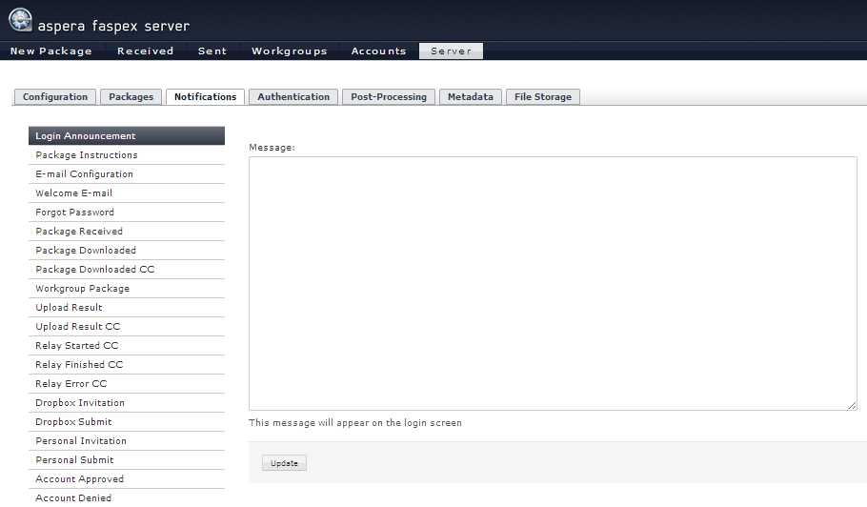Click the Aspera faspex logo icon
The width and height of the screenshot is (867, 507).
[20, 19]
